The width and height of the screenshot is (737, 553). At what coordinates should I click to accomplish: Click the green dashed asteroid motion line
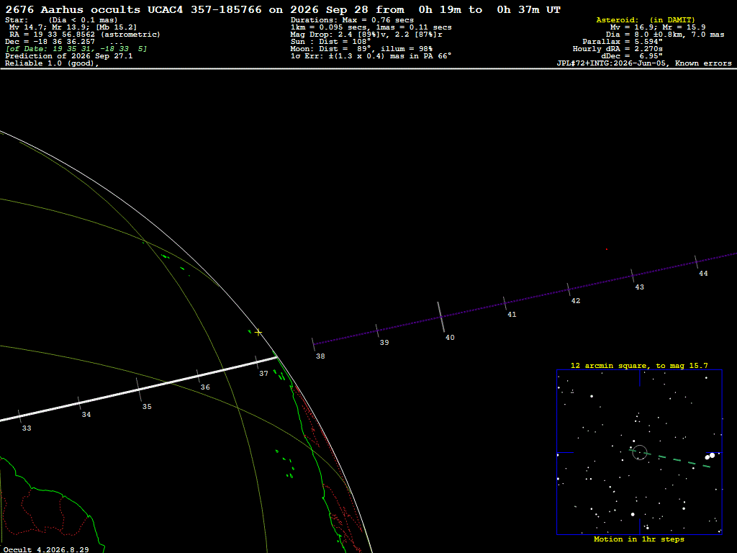(x=670, y=459)
